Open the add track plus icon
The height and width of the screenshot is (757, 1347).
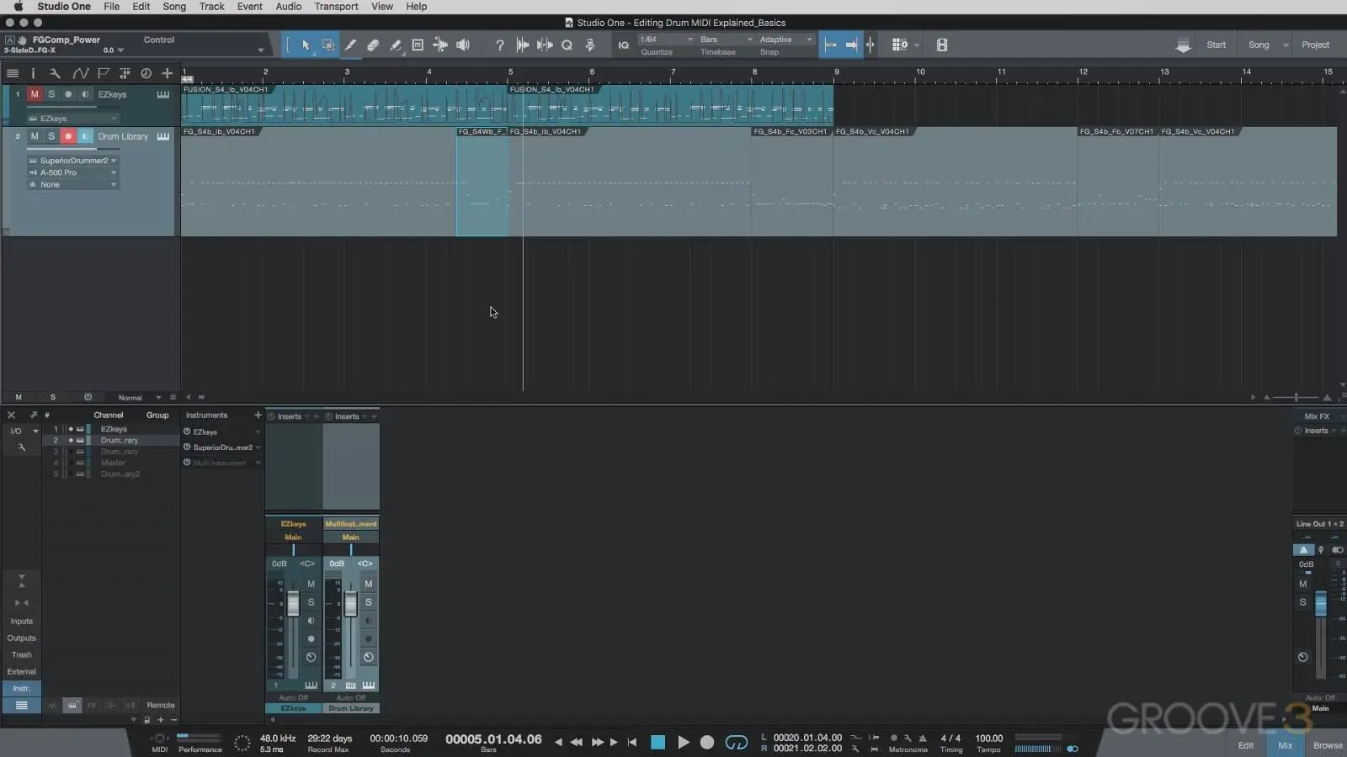click(x=167, y=74)
